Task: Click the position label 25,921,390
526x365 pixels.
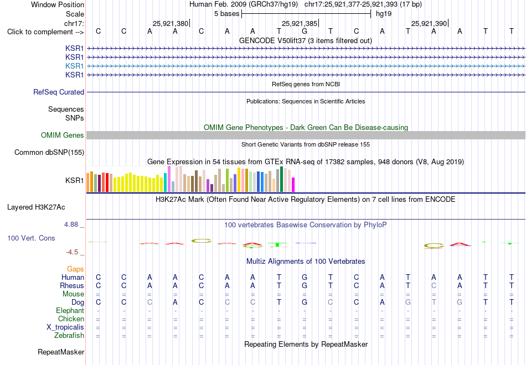Action: [x=429, y=23]
